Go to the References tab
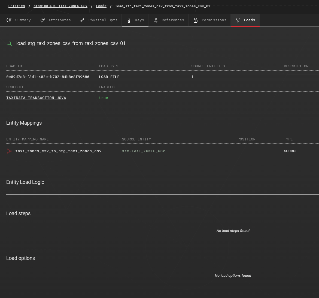The width and height of the screenshot is (319, 298). [173, 20]
